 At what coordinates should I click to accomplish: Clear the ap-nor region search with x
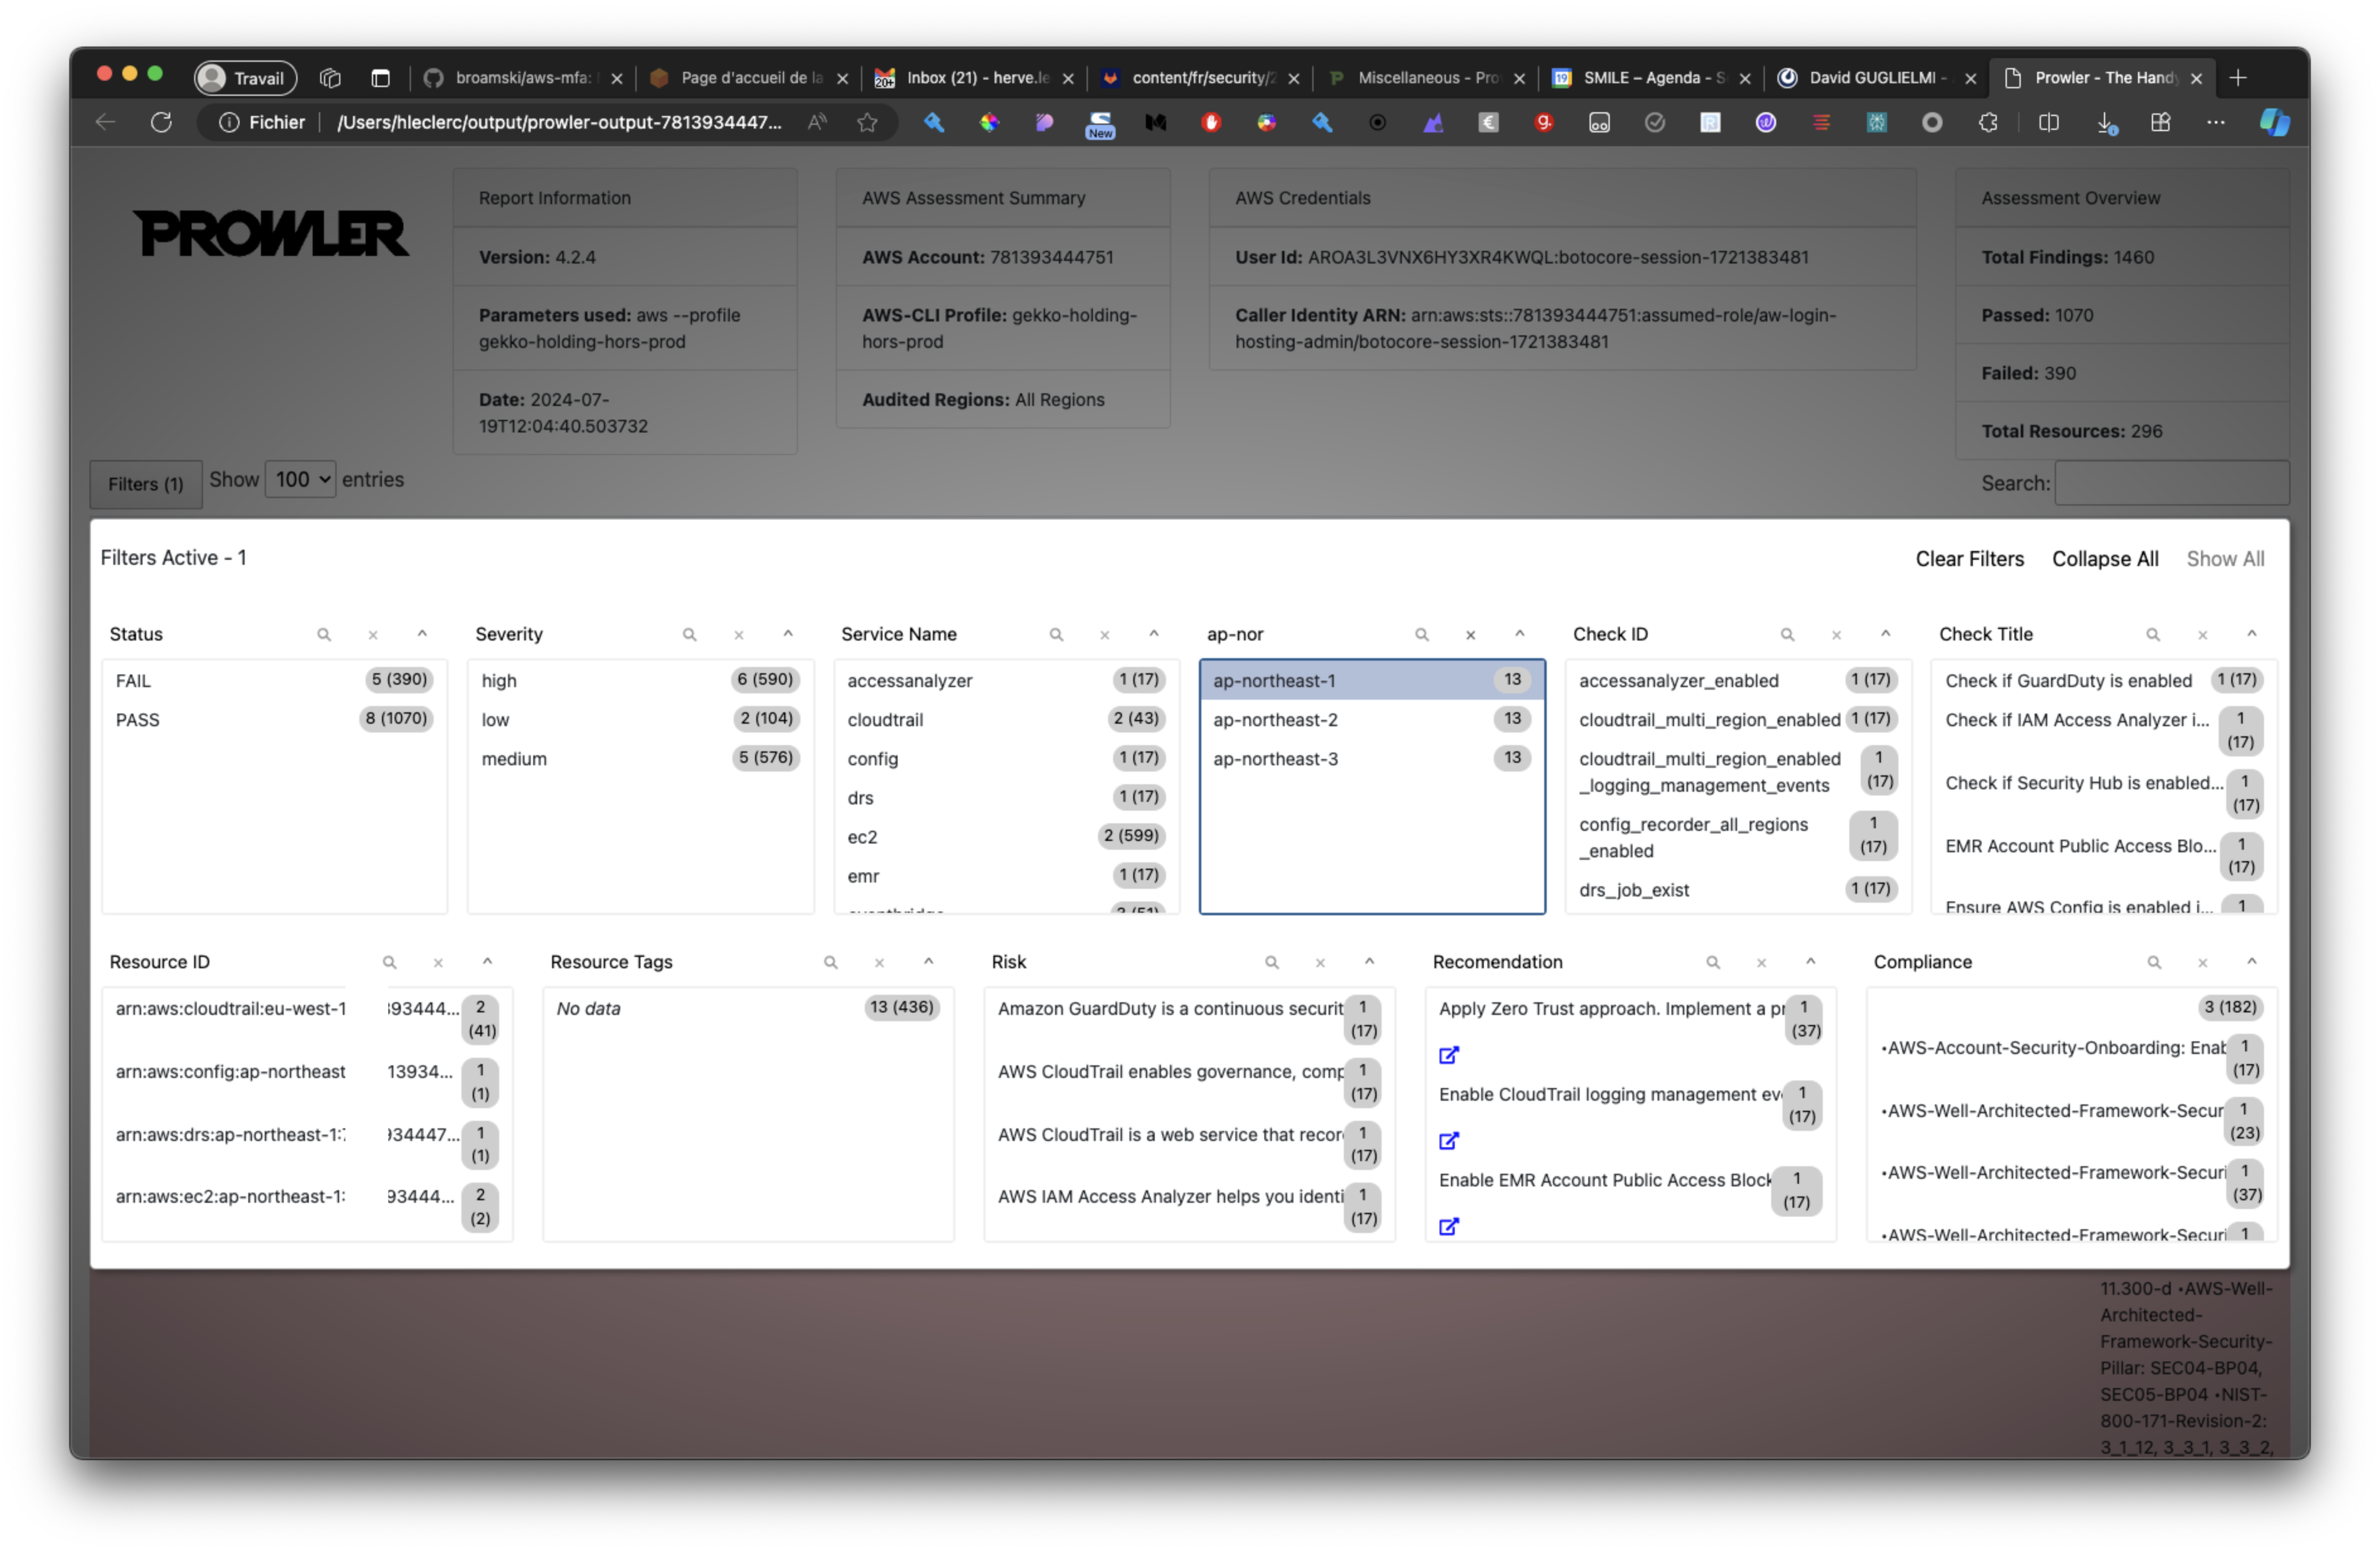coord(1470,635)
